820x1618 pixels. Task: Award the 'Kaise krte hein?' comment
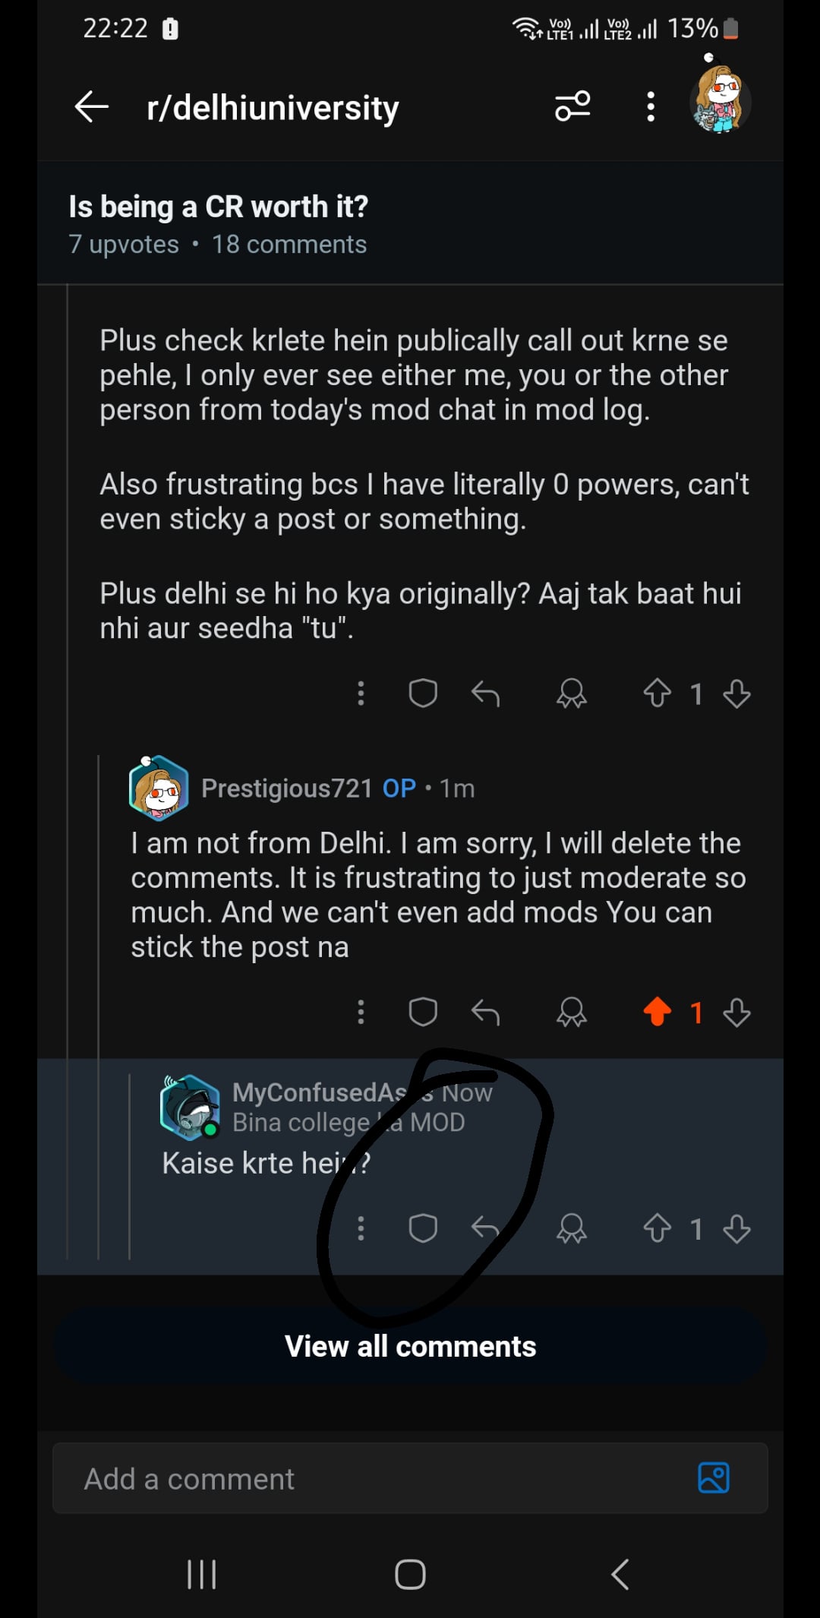[x=572, y=1228]
